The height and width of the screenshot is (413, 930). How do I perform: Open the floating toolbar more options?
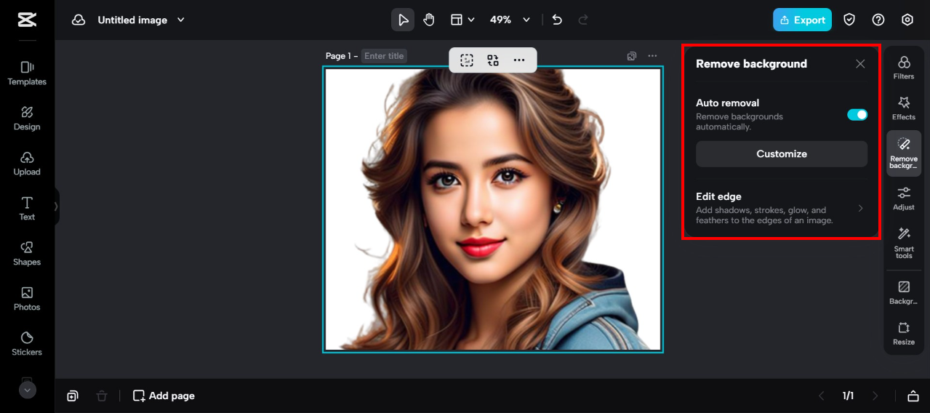click(x=519, y=60)
